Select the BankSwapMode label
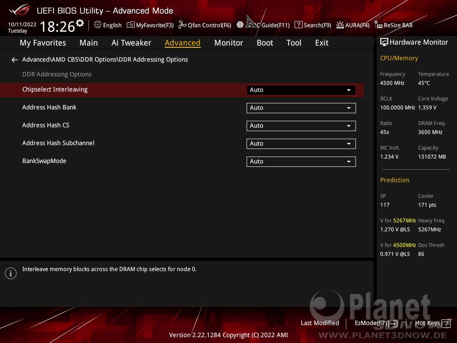The image size is (457, 343). [44, 161]
